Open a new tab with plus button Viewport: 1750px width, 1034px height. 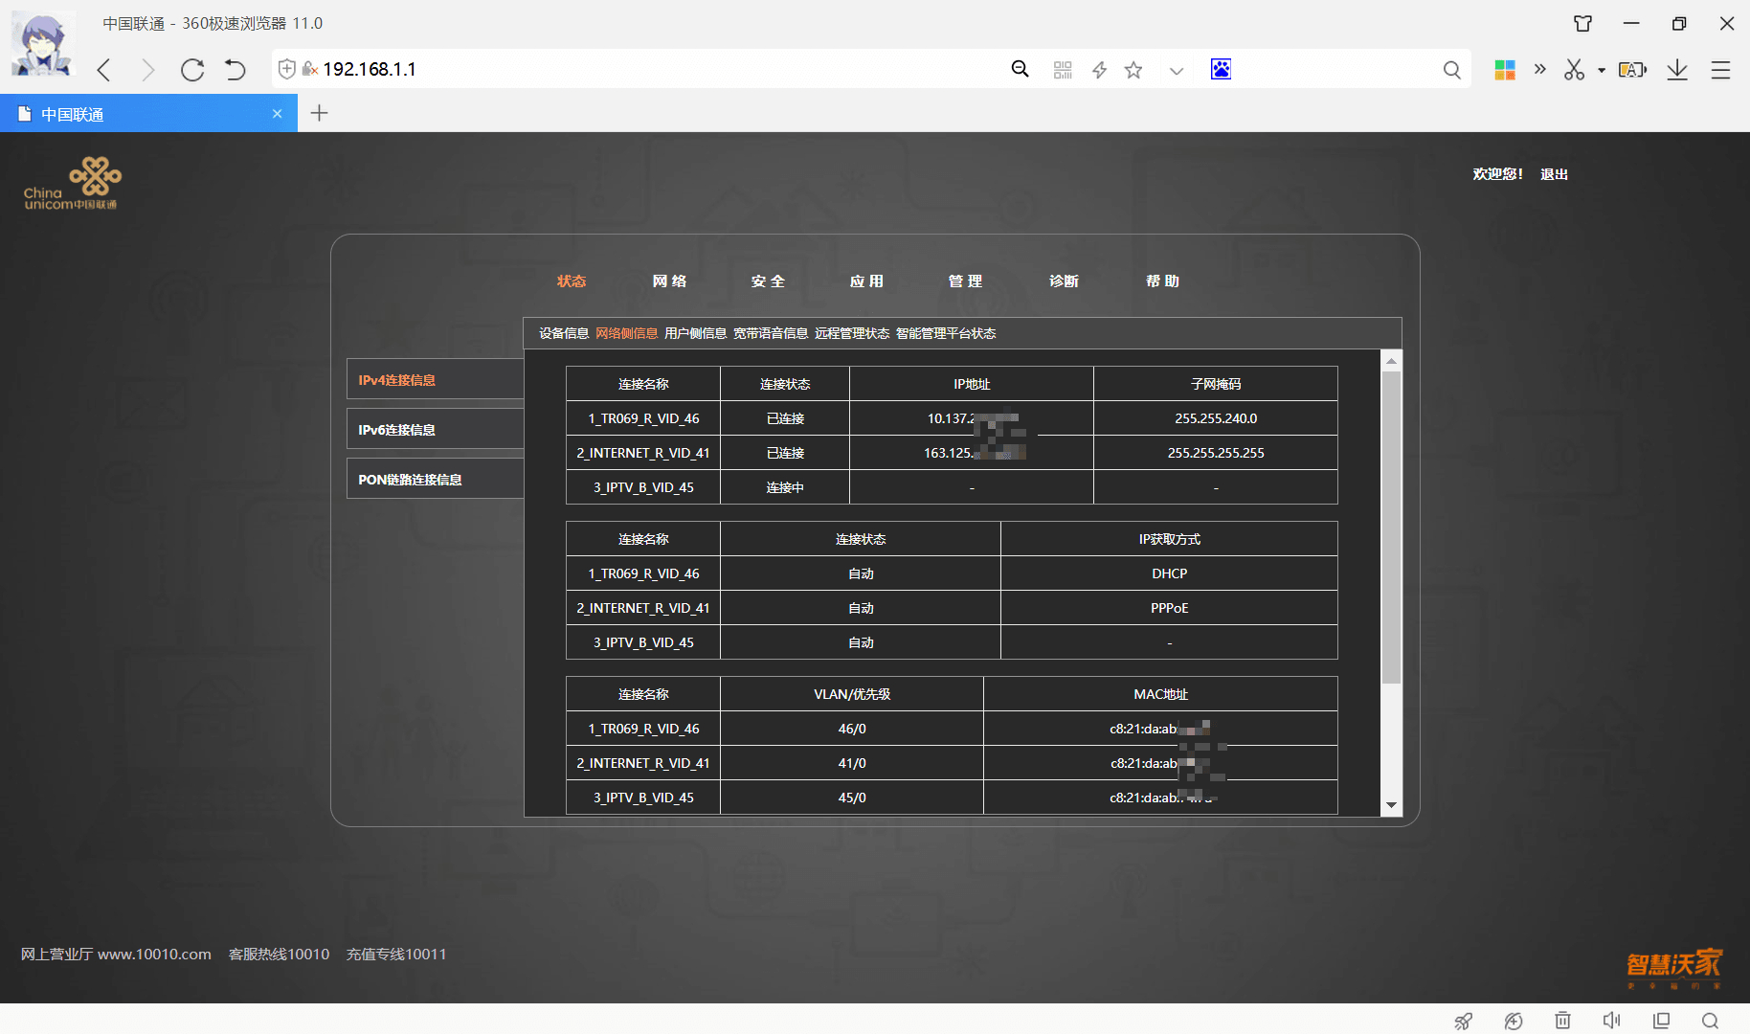click(x=320, y=113)
